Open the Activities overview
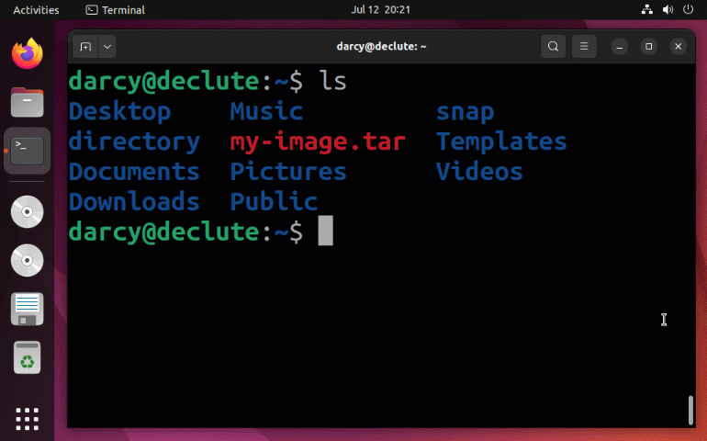The image size is (707, 441). [x=37, y=10]
